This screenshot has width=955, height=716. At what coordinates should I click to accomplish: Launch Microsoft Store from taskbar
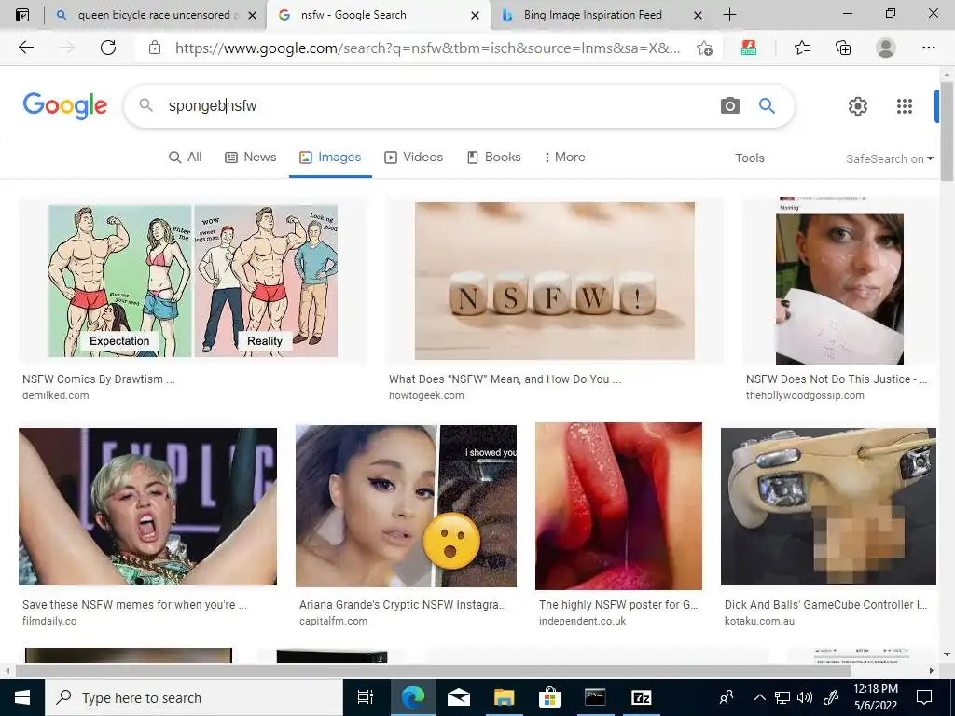(x=548, y=697)
